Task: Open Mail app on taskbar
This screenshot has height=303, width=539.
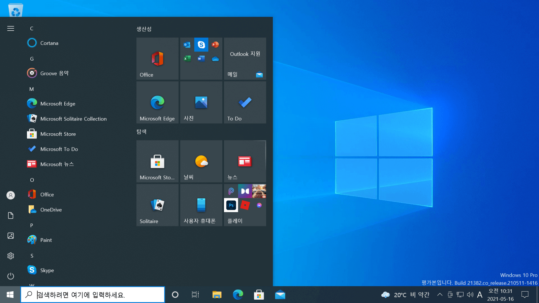Action: pyautogui.click(x=280, y=295)
